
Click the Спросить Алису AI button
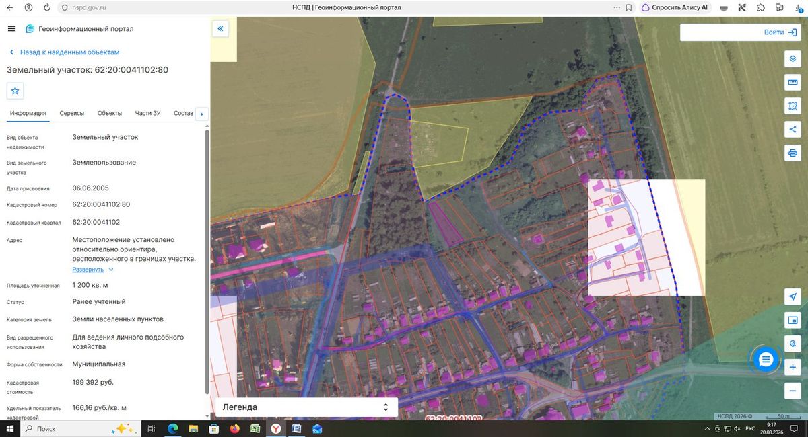tap(674, 7)
